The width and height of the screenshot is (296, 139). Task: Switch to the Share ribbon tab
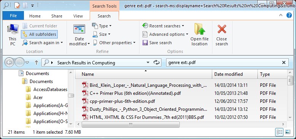tap(57, 16)
